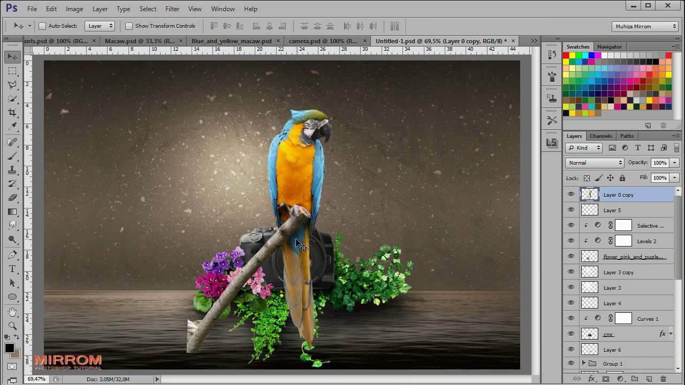The width and height of the screenshot is (685, 385).
Task: Select the Spot Healing Brush tool
Action: click(12, 142)
